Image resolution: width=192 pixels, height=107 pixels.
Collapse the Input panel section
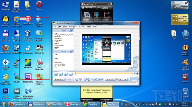(x=70, y=30)
